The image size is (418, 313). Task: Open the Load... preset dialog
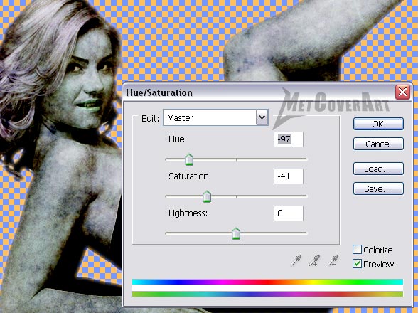(x=378, y=169)
